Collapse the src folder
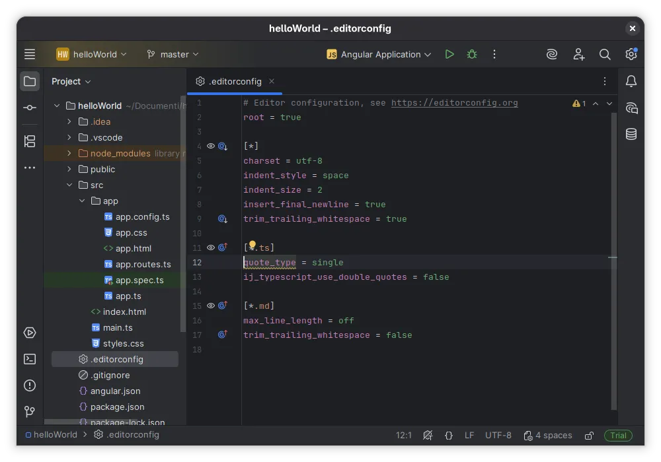Screen dimensions: 661x462 [x=69, y=185]
